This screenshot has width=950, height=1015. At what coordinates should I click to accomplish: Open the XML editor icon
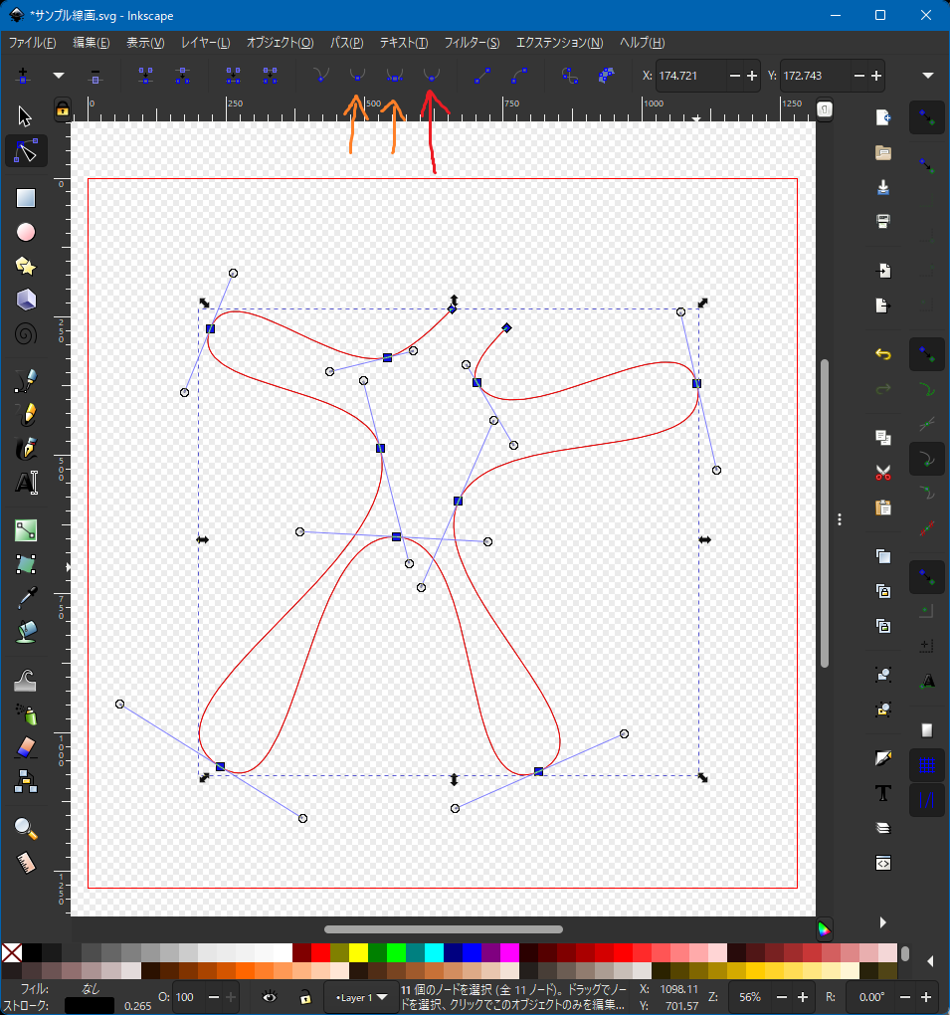(883, 863)
